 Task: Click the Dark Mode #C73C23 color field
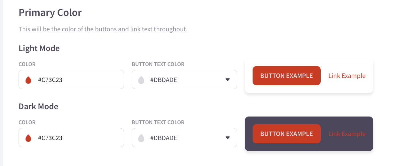71,138
